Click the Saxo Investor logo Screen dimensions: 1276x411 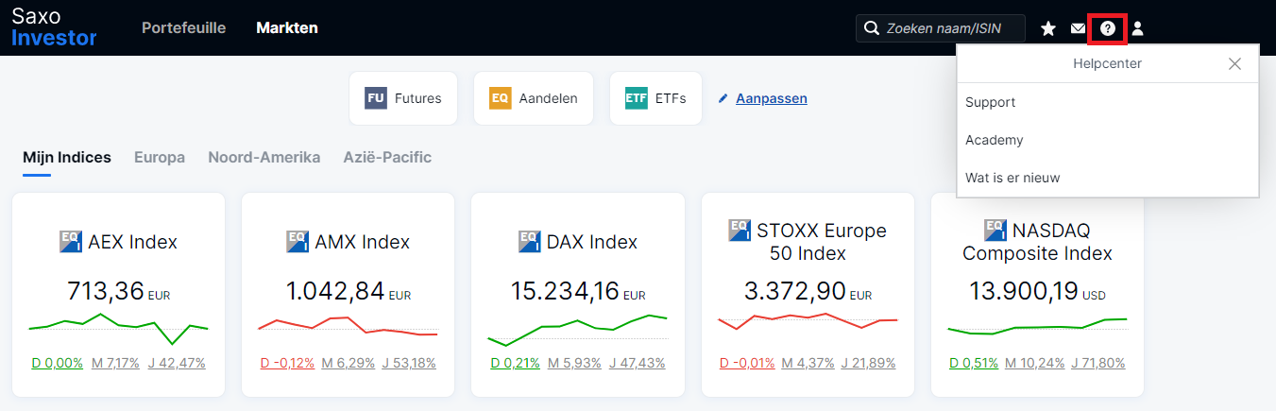point(54,26)
